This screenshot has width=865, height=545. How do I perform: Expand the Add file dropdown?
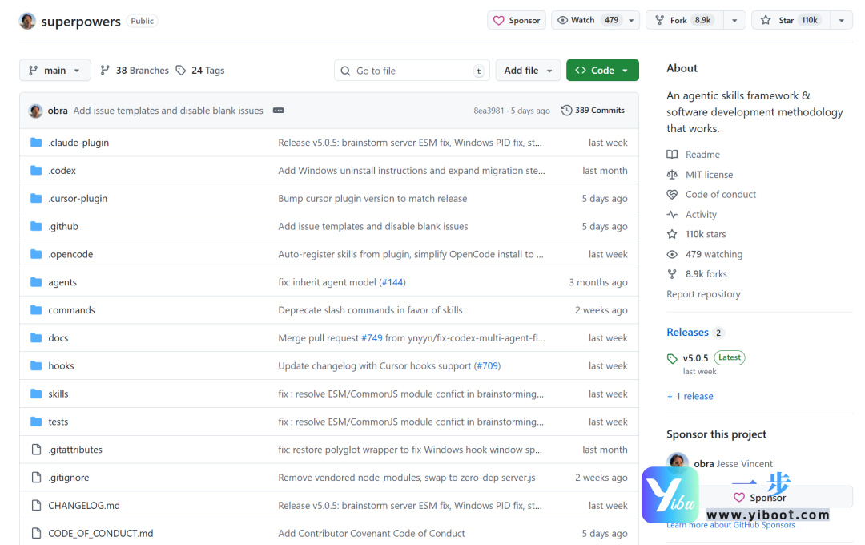(x=528, y=71)
